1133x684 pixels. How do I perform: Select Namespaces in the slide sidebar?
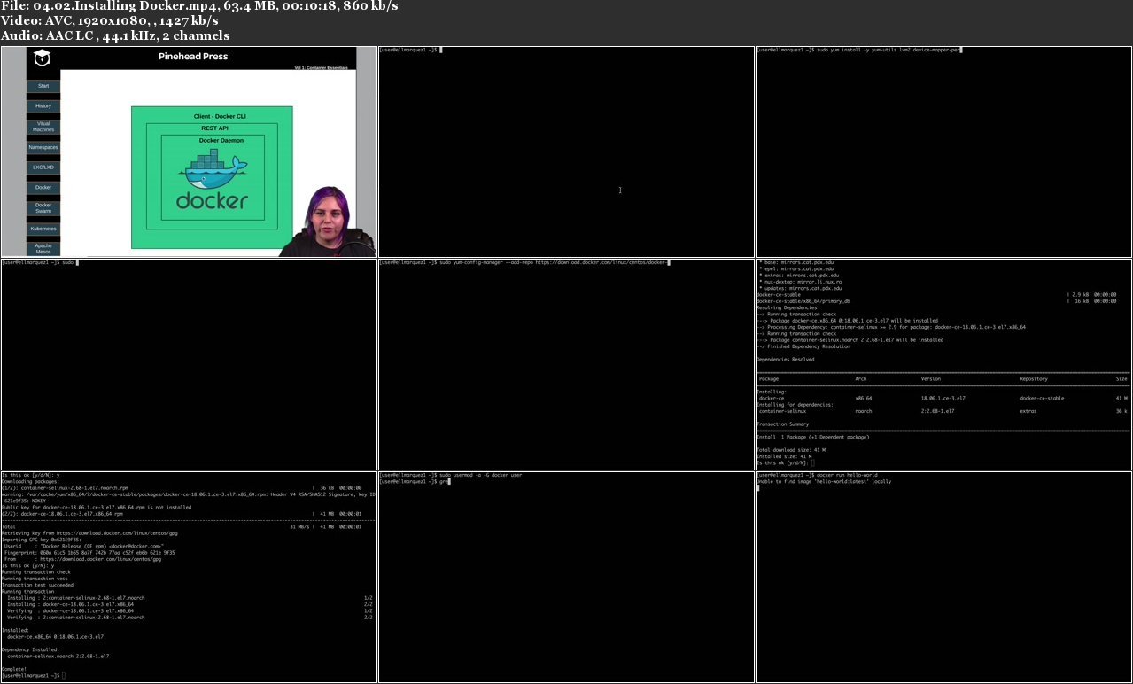[x=43, y=147]
